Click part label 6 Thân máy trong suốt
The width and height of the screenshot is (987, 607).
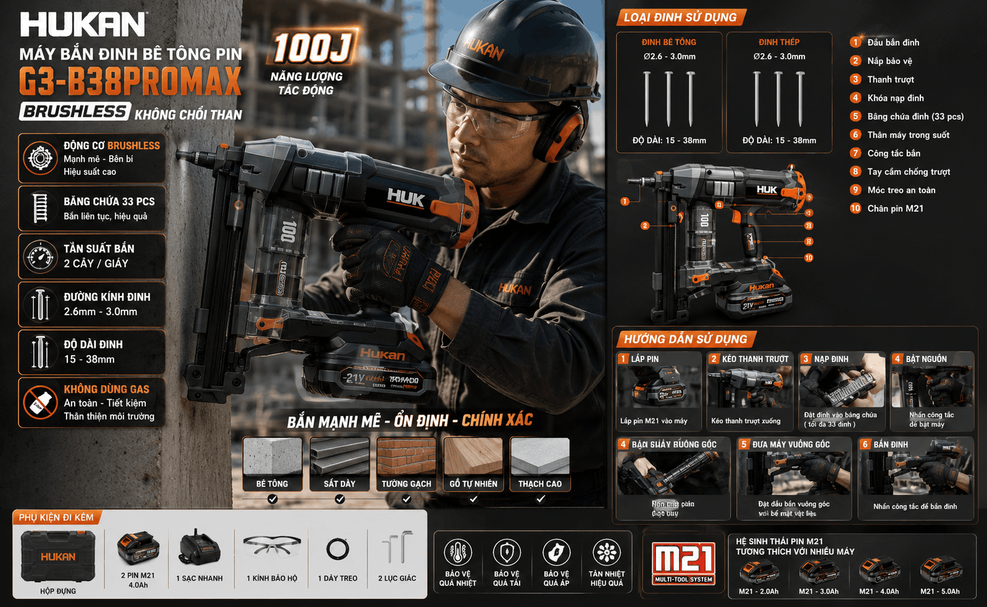coord(900,134)
